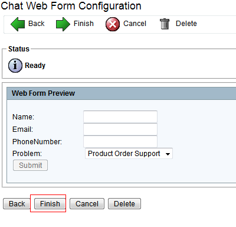Focus the Email text field
236x227 pixels.
(120, 129)
